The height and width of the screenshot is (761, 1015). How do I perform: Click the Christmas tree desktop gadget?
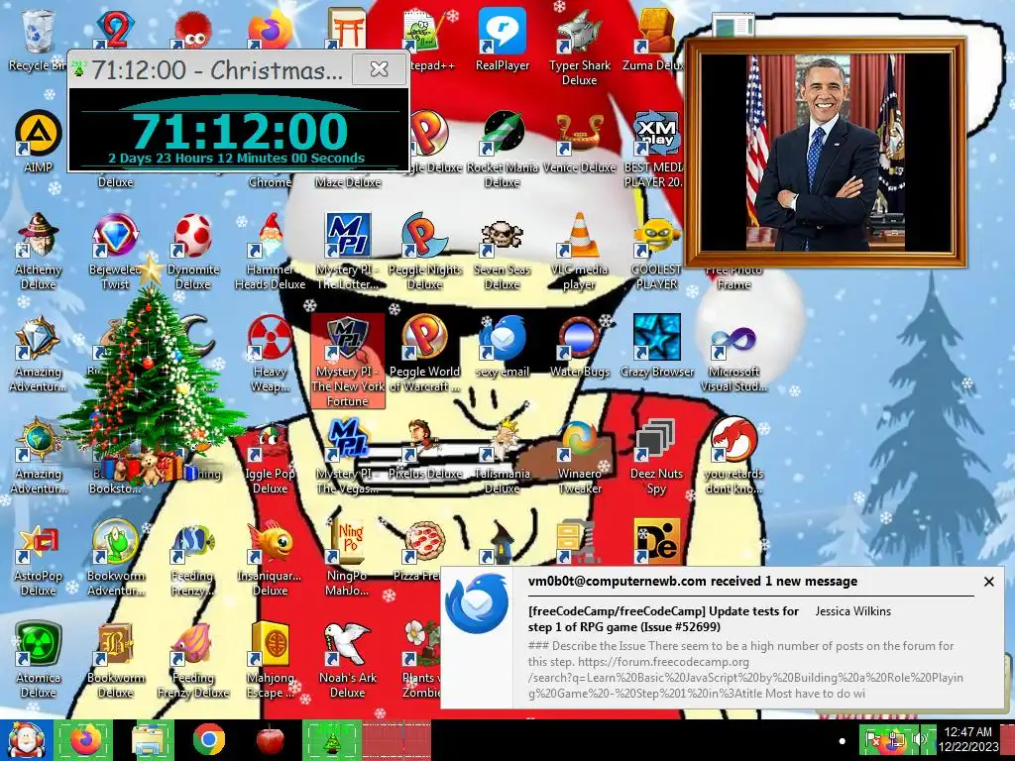[x=151, y=373]
